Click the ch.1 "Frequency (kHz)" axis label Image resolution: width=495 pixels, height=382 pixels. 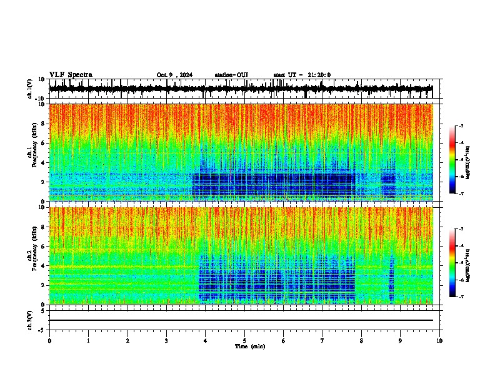pos(34,145)
